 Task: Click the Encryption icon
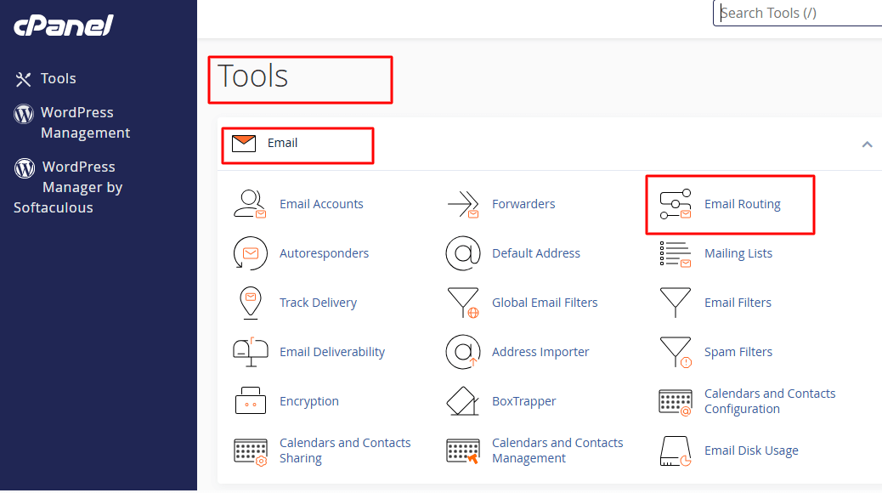[x=251, y=400]
